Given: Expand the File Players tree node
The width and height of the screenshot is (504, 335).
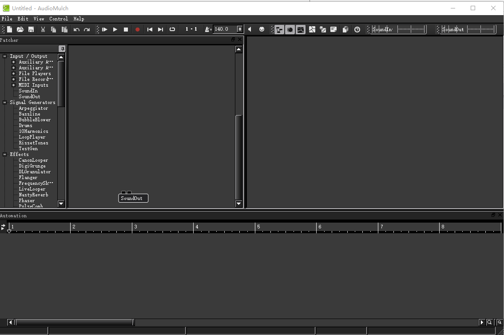Looking at the screenshot, I should click(x=13, y=73).
